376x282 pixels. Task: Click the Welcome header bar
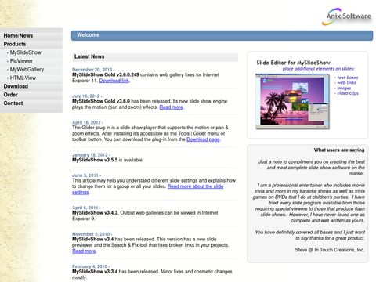(222, 35)
